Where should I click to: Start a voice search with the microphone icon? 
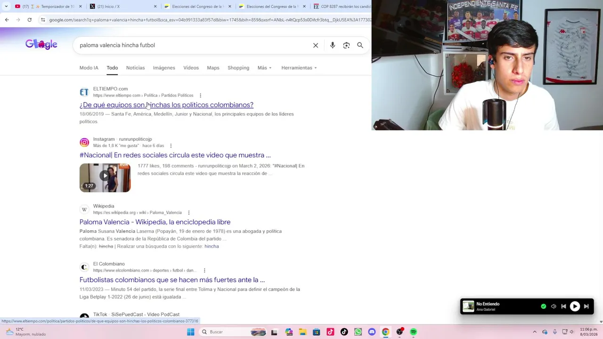333,45
